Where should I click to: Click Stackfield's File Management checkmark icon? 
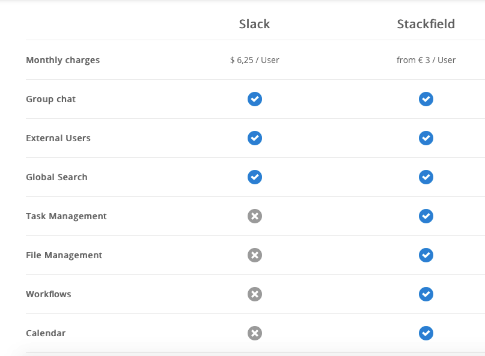point(426,255)
